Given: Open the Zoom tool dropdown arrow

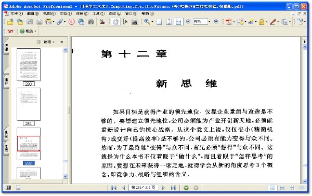Looking at the screenshot, I should 152,22.
